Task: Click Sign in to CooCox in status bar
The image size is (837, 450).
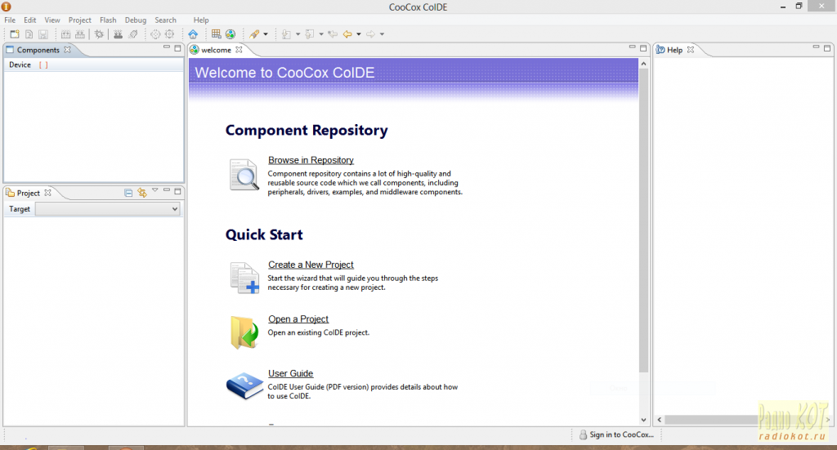Action: click(620, 434)
